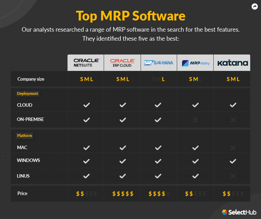Click price dollar signs for SAP S/4 HANA
Viewport: 261px width, 219px height.
coord(159,194)
